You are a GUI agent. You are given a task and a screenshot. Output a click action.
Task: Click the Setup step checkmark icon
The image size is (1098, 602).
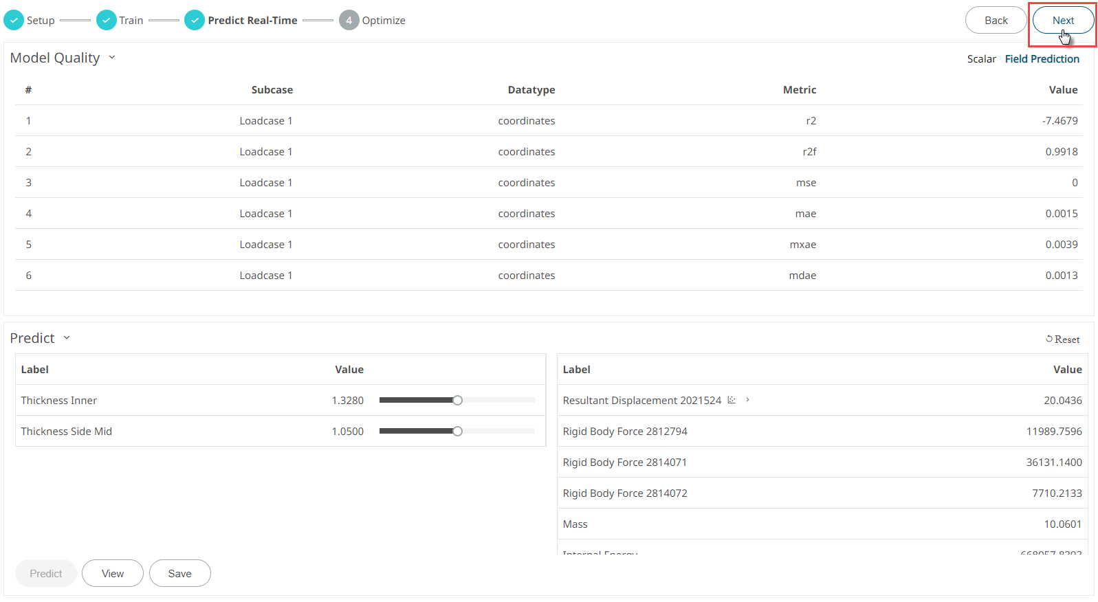[x=14, y=21]
